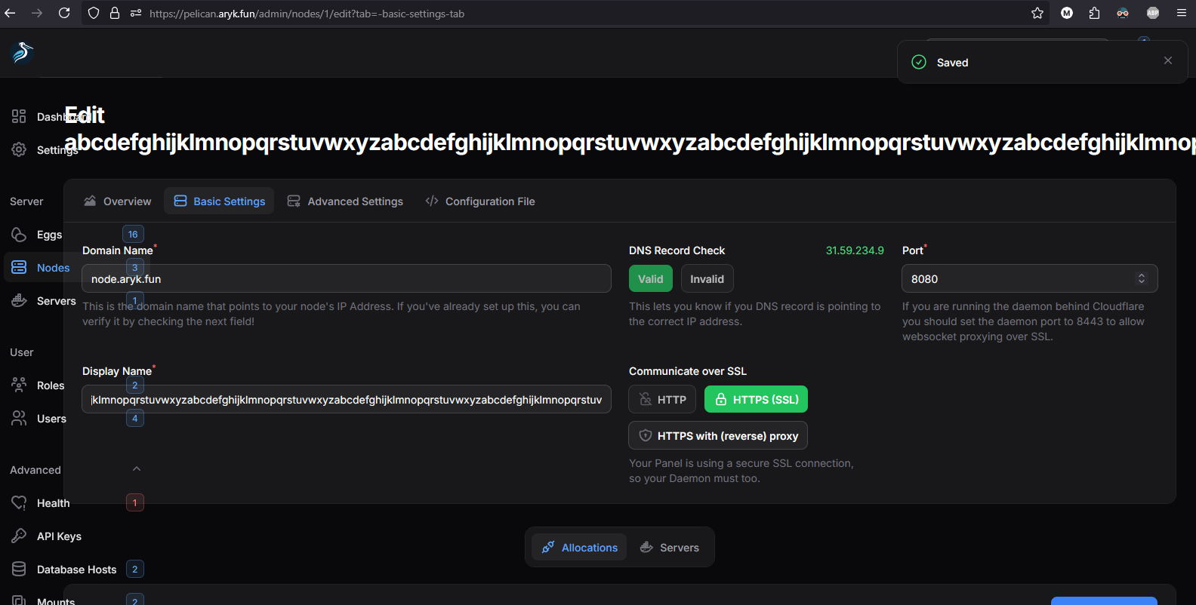Viewport: 1196px width, 605px height.
Task: Click the 'DNS Record Check' label
Action: 677,250
